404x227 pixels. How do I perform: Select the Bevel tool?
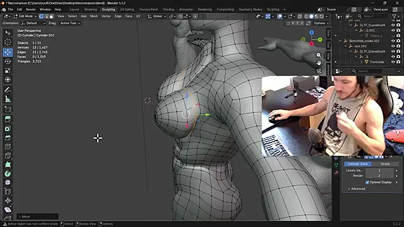coord(8,137)
